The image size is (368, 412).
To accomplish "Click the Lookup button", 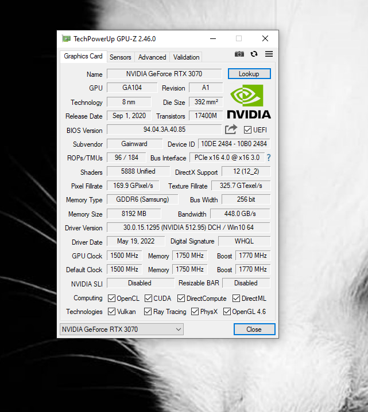I will (249, 74).
